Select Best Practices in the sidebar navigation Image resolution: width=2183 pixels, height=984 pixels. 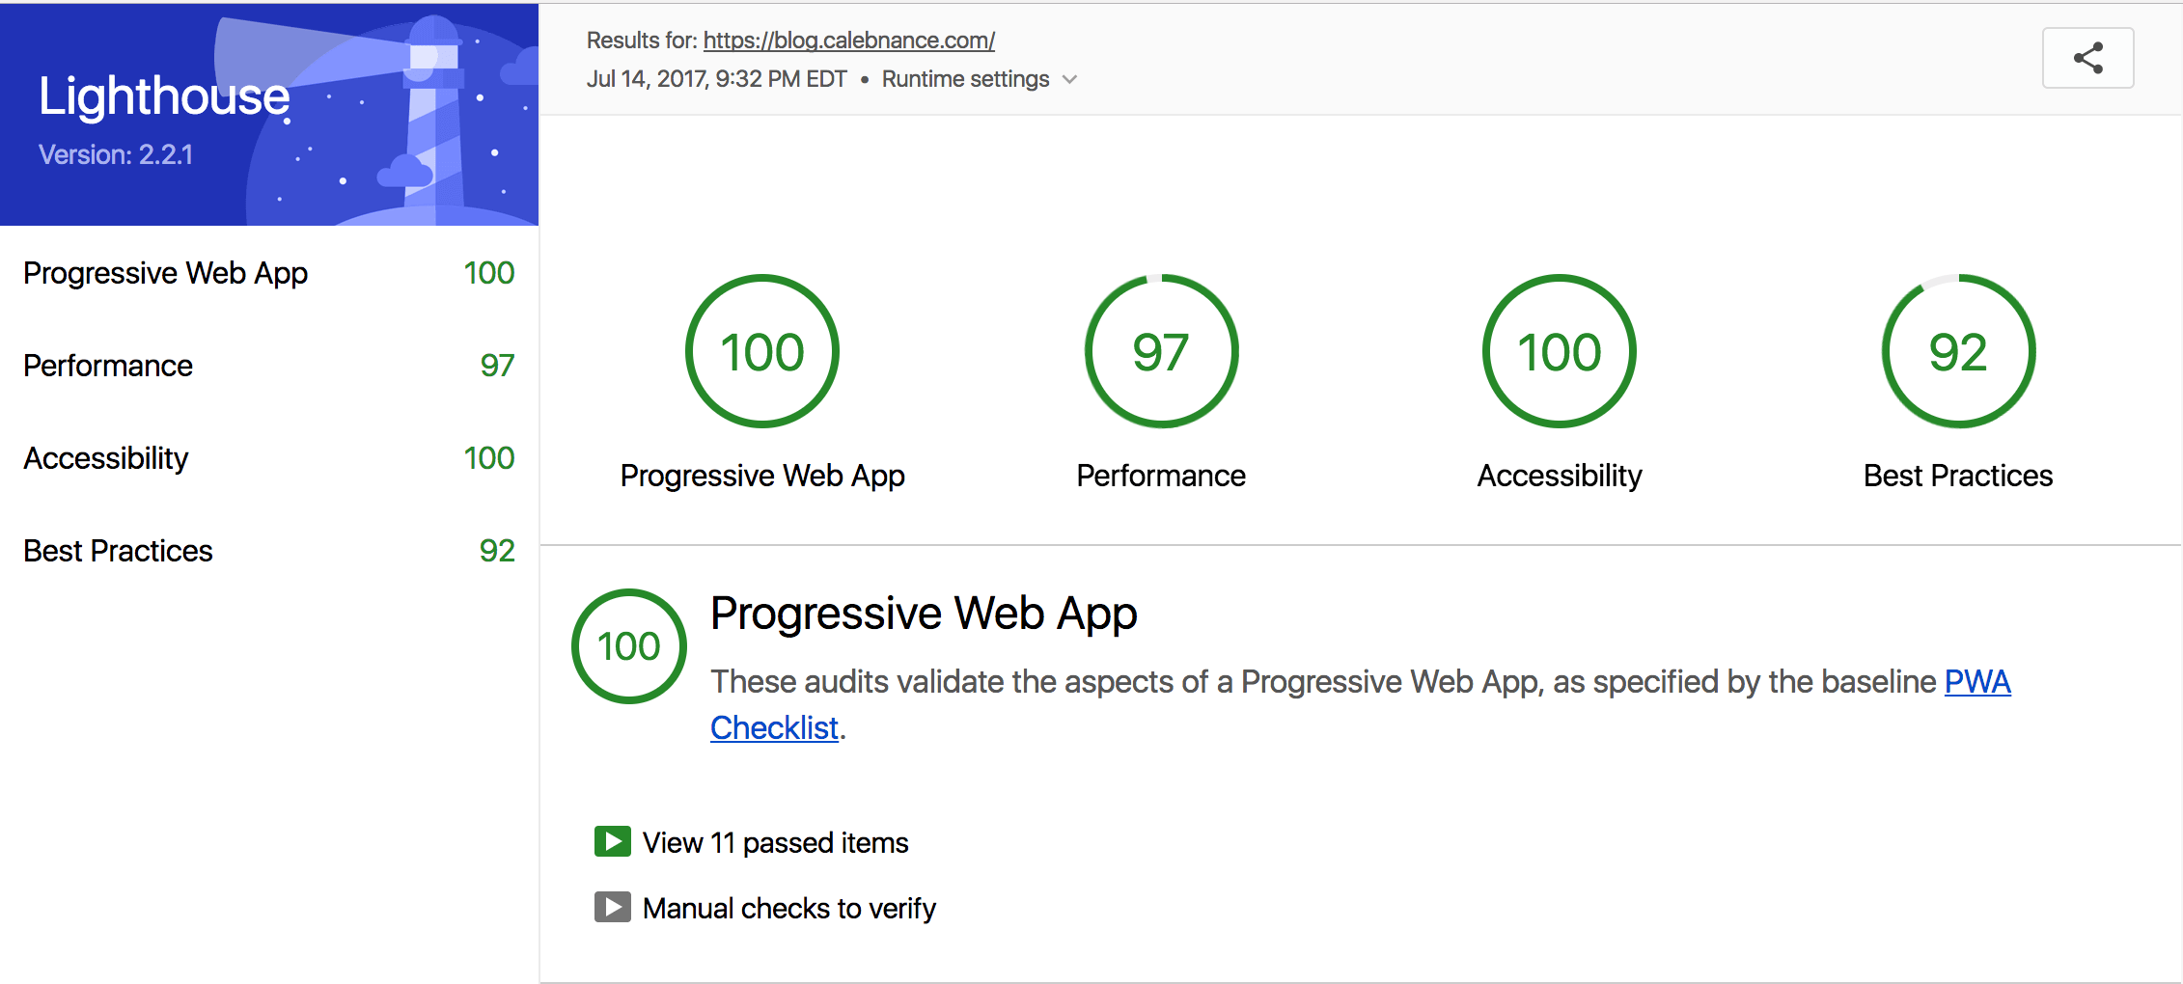(117, 550)
